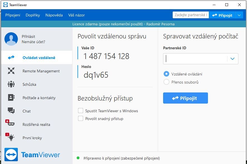Select the Ovládat vzdáleně sidebar icon
Screen dimensions: 247x164
[11, 57]
